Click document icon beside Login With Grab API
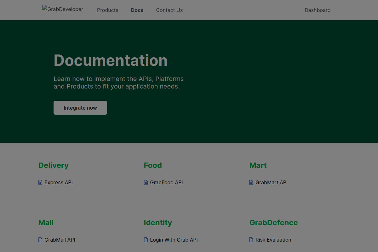 (146, 240)
